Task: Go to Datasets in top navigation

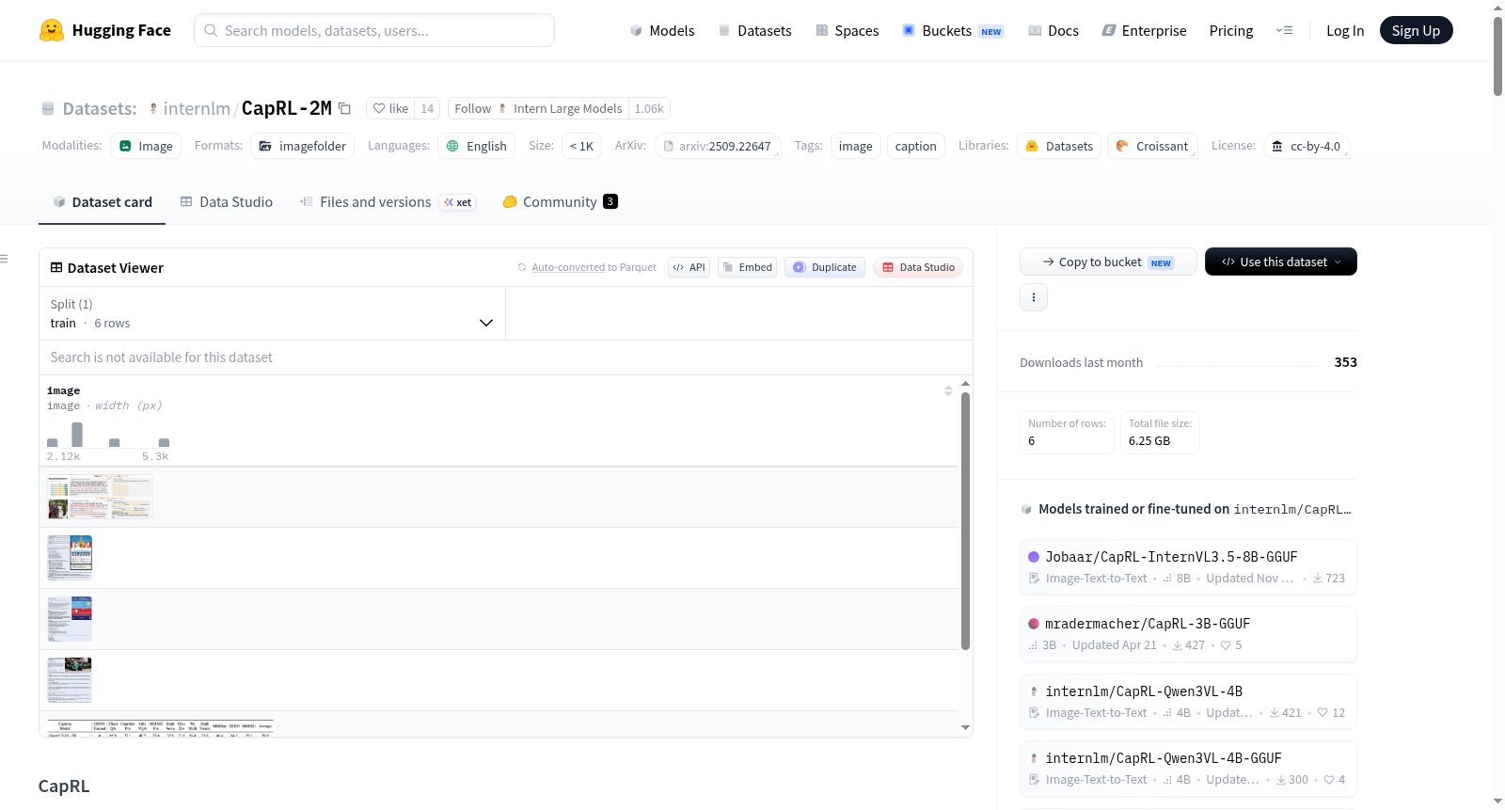Action: coord(754,30)
